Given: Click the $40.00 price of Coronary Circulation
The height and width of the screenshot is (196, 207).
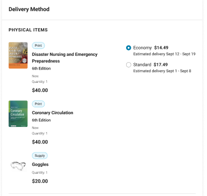Looking at the screenshot, I should [40, 142].
